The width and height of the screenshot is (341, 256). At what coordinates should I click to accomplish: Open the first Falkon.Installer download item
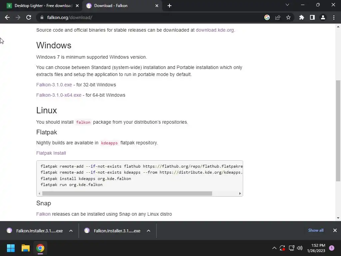35,231
